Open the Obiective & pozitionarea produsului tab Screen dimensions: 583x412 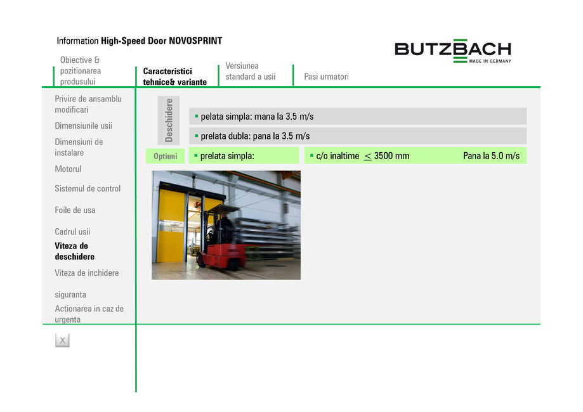coord(81,71)
